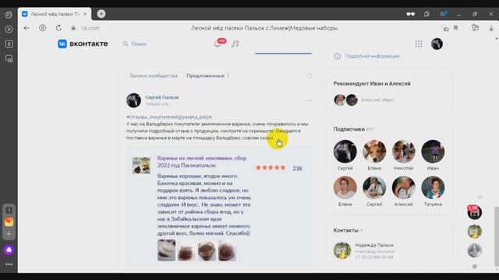
Task: Click the reader glasses icon in title bar
Action: click(411, 14)
